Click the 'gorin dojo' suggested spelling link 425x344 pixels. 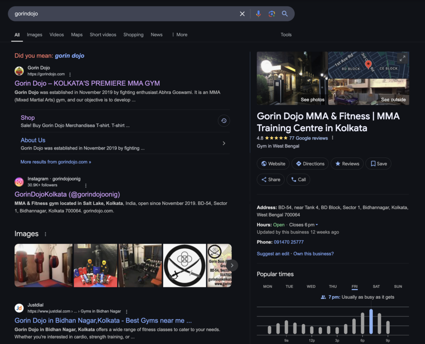pyautogui.click(x=69, y=56)
